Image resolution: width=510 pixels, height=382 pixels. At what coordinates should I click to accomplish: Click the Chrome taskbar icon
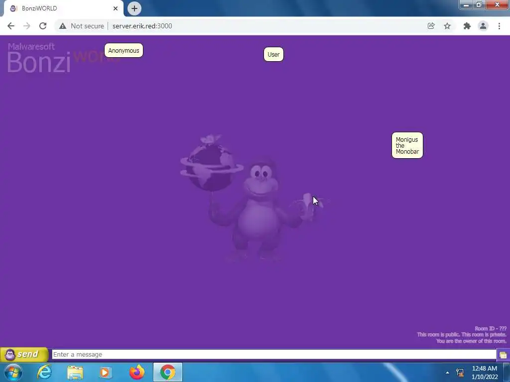coord(167,372)
